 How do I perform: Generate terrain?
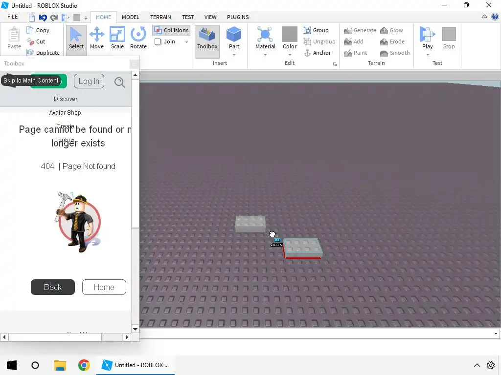click(360, 30)
